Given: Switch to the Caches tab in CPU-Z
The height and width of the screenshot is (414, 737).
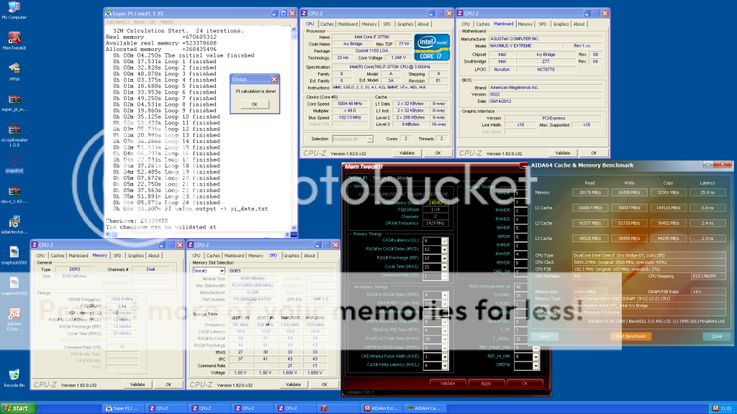Looking at the screenshot, I should 327,24.
